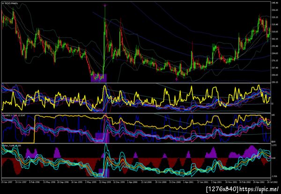The image size is (281, 194).
Task: Click the 336.65 price scale label
Action: [x=276, y=10]
